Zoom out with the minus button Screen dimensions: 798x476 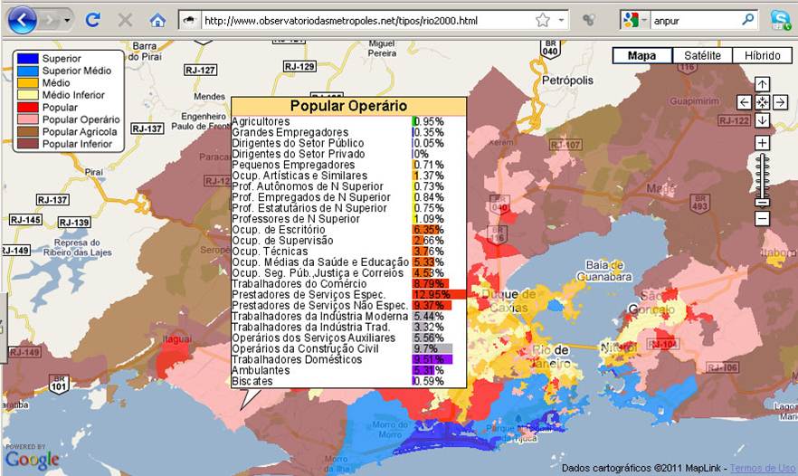(x=762, y=218)
